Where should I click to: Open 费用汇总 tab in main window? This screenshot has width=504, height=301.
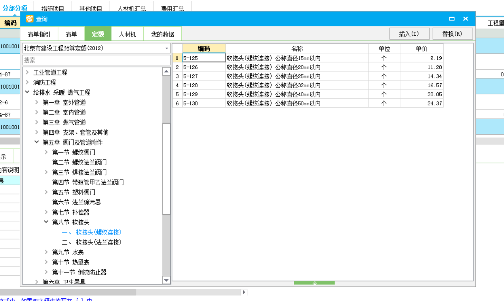coord(173,8)
